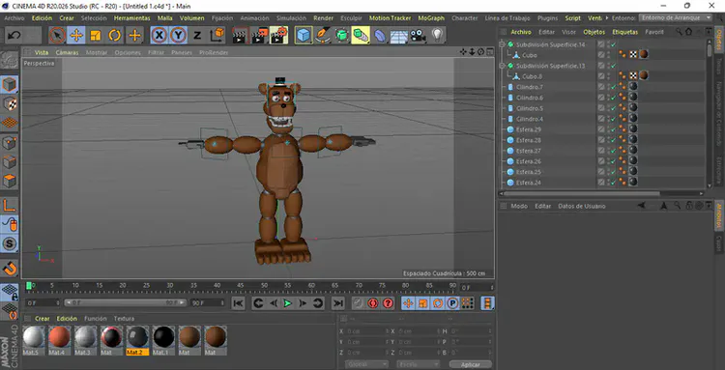The height and width of the screenshot is (370, 725).
Task: Toggle the layer box of Esfera.24
Action: 601,183
